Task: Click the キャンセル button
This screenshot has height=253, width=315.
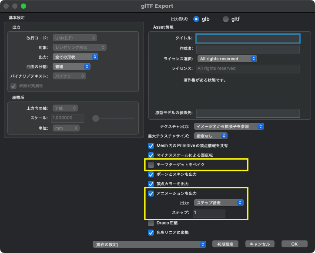Action: pos(260,244)
